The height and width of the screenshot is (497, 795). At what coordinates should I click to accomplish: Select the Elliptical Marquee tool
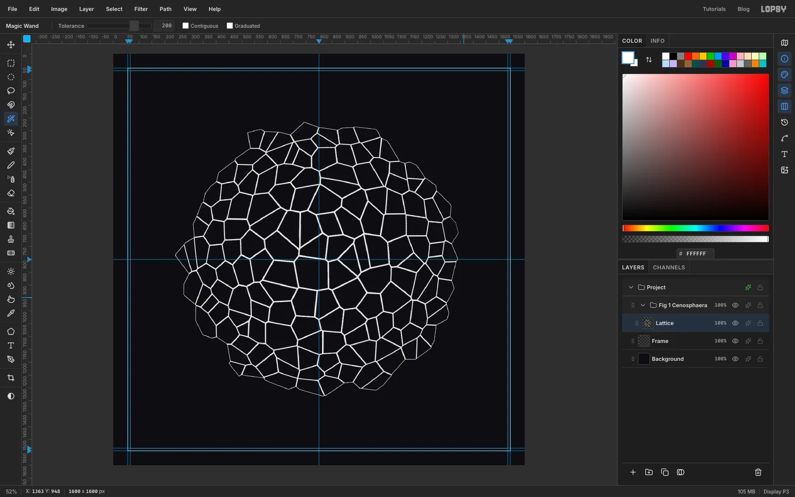(x=11, y=77)
